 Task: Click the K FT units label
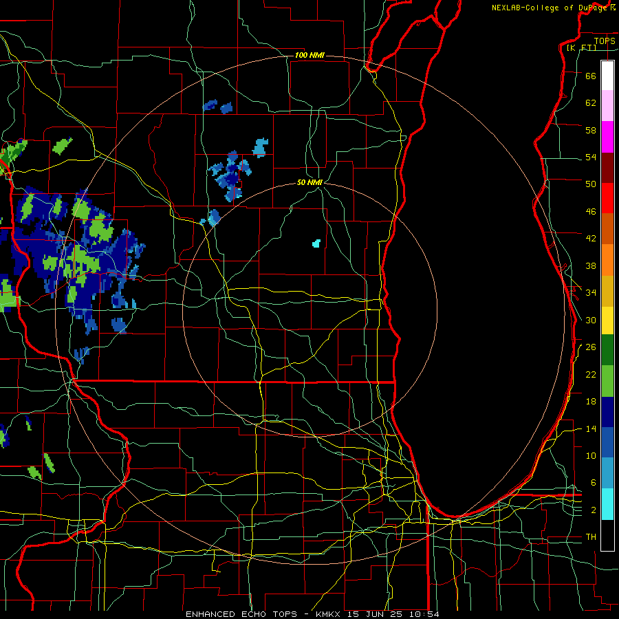tap(581, 47)
